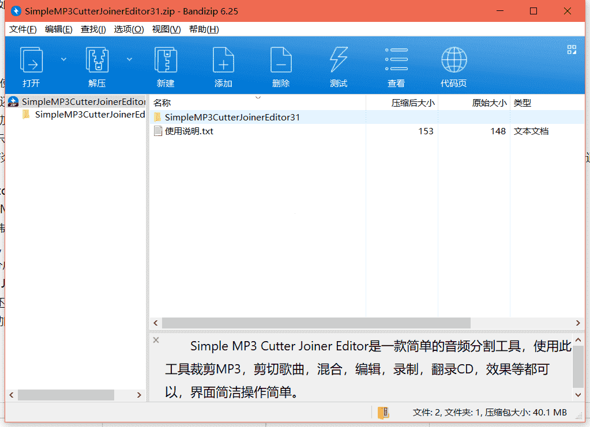
Task: Click the 使用说明.txt text document icon
Action: pyautogui.click(x=158, y=131)
